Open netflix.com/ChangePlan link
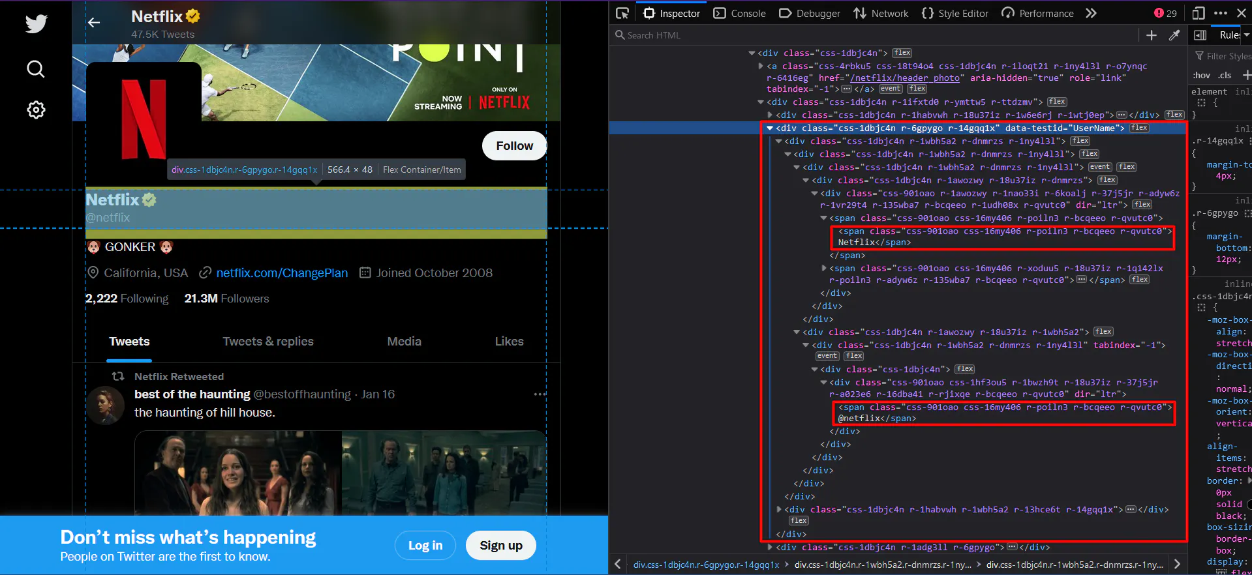The width and height of the screenshot is (1252, 575). point(282,273)
